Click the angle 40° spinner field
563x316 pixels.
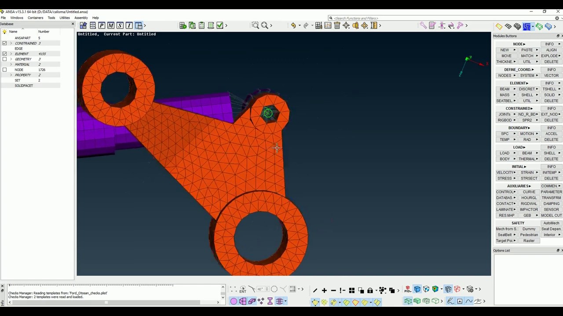pos(263,289)
